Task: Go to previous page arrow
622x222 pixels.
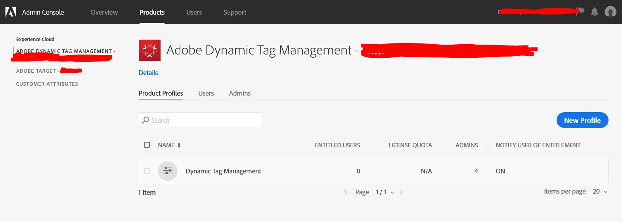Action: tap(346, 192)
